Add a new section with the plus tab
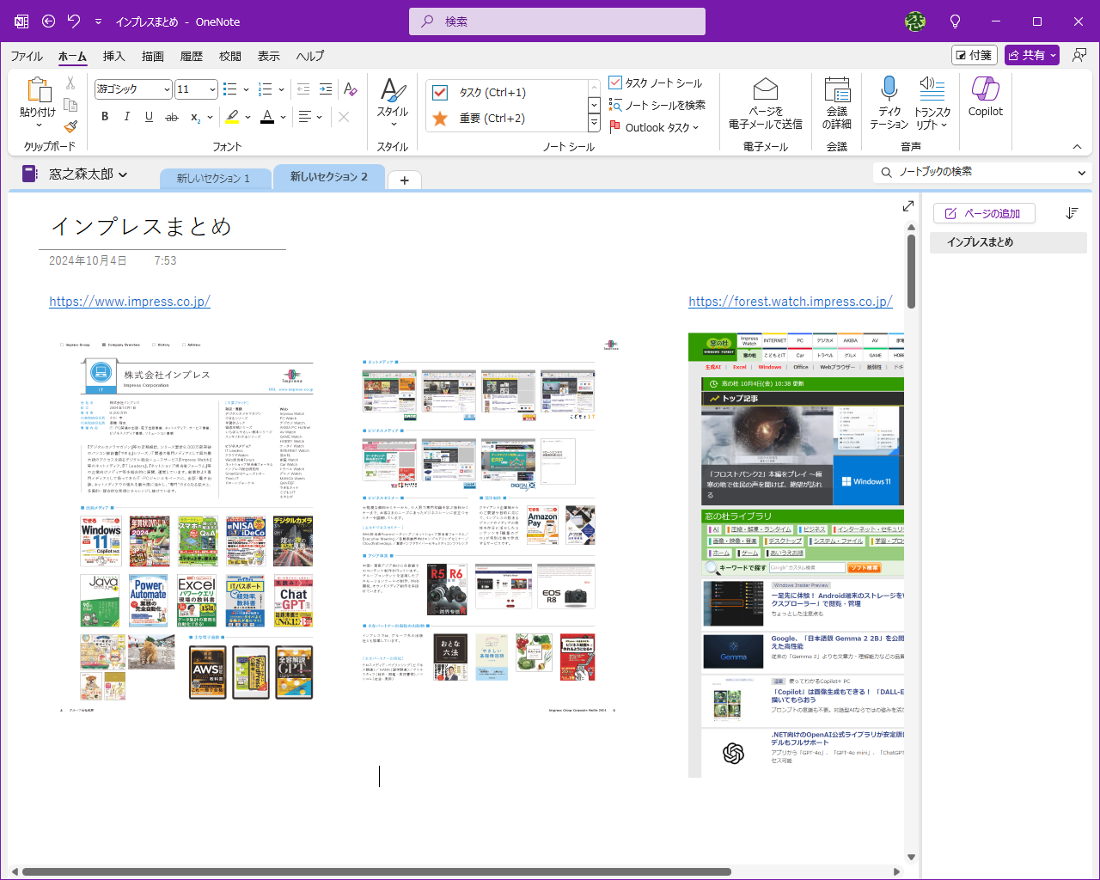Image resolution: width=1100 pixels, height=880 pixels. (404, 180)
